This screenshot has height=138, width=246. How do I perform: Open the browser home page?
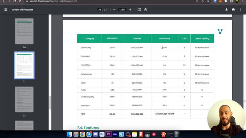pos(20,1)
